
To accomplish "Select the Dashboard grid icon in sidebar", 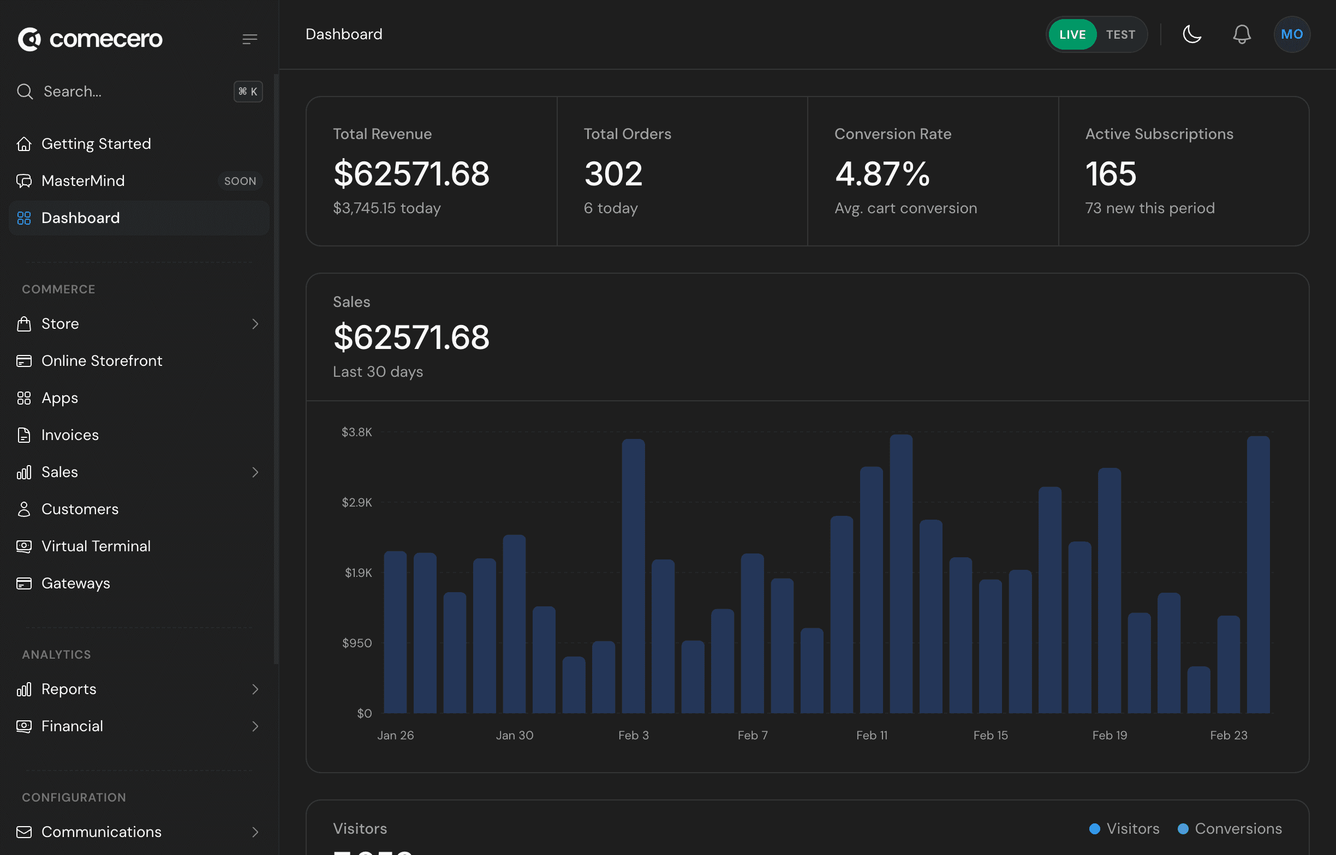I will pos(24,218).
